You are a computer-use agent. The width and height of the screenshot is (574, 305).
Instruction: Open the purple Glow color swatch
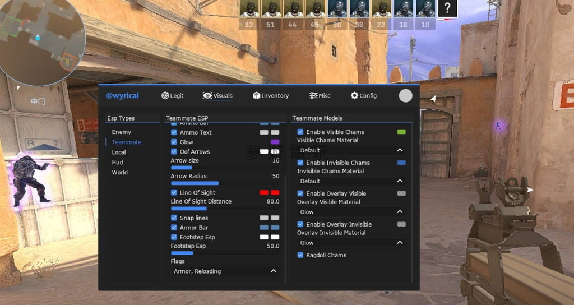(275, 142)
